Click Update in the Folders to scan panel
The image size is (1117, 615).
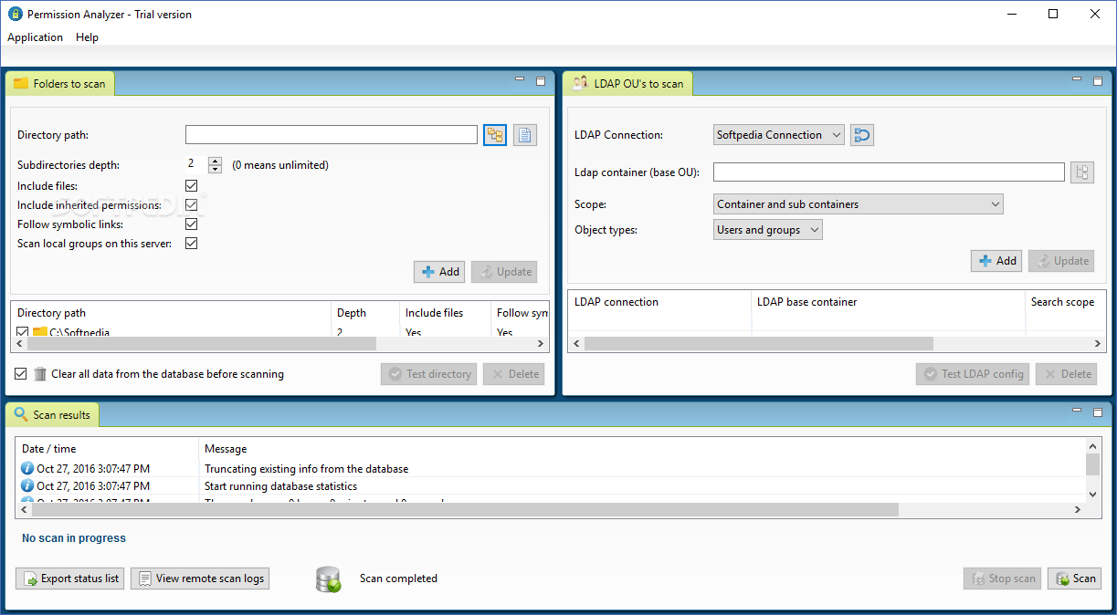[504, 272]
